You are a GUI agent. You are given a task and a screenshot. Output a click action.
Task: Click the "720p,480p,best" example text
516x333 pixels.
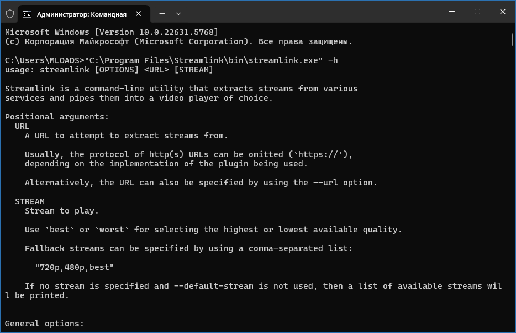[75, 267]
